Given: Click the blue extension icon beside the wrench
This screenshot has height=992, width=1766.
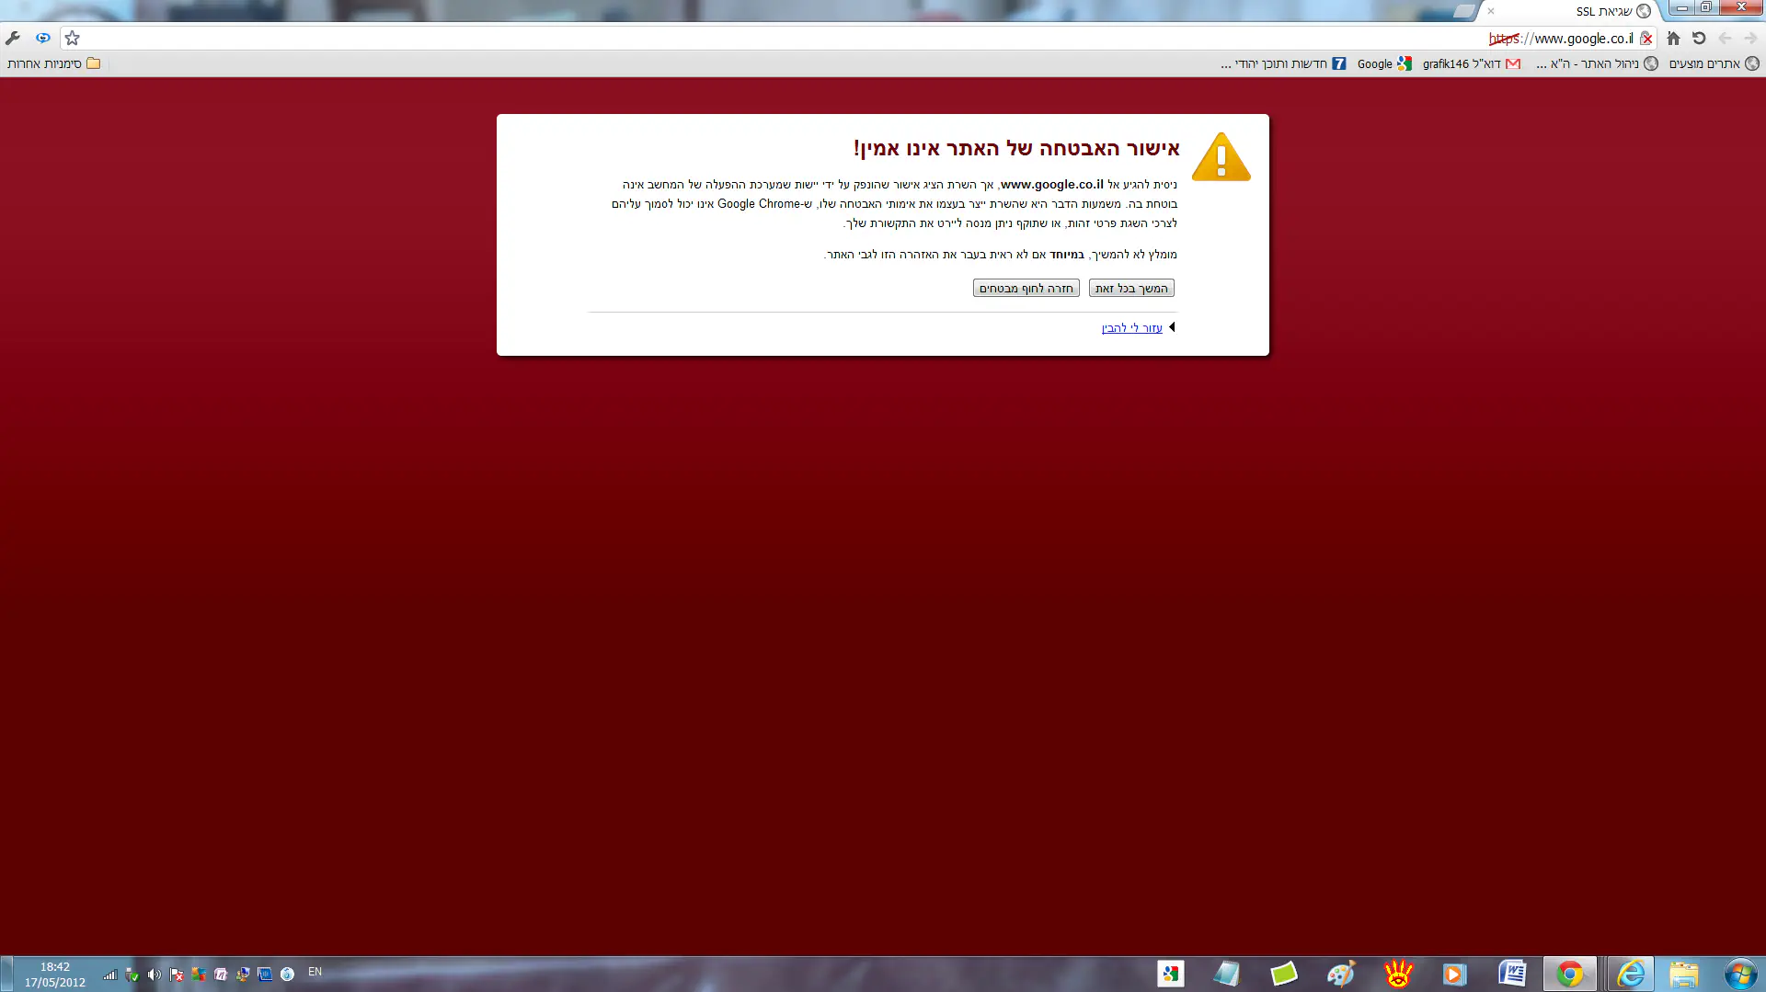Looking at the screenshot, I should click(42, 38).
